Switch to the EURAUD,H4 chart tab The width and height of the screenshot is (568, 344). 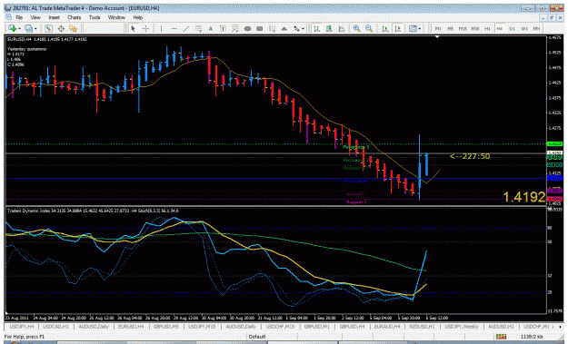(x=387, y=327)
